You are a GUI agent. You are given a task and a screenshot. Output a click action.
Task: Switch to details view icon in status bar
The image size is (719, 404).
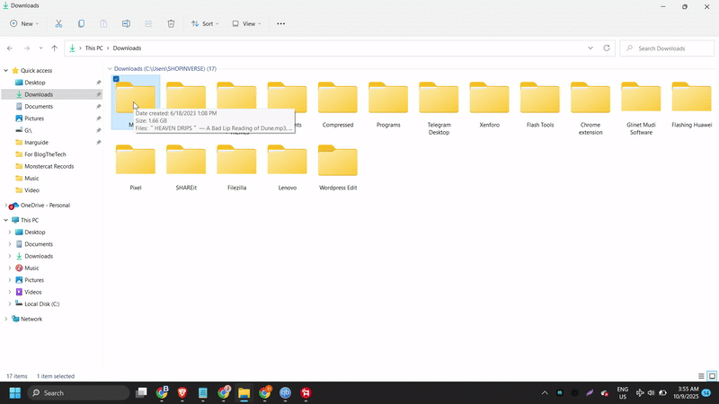pyautogui.click(x=702, y=376)
